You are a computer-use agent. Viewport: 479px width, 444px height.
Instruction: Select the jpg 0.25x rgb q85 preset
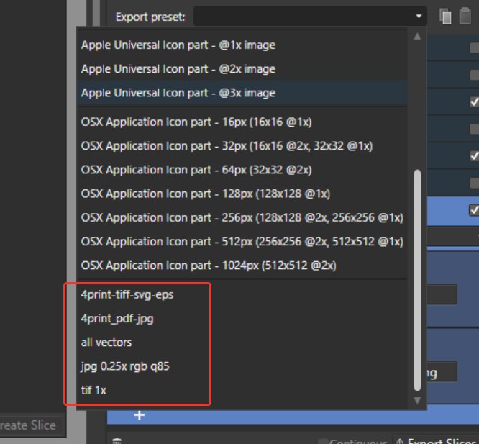click(242, 366)
